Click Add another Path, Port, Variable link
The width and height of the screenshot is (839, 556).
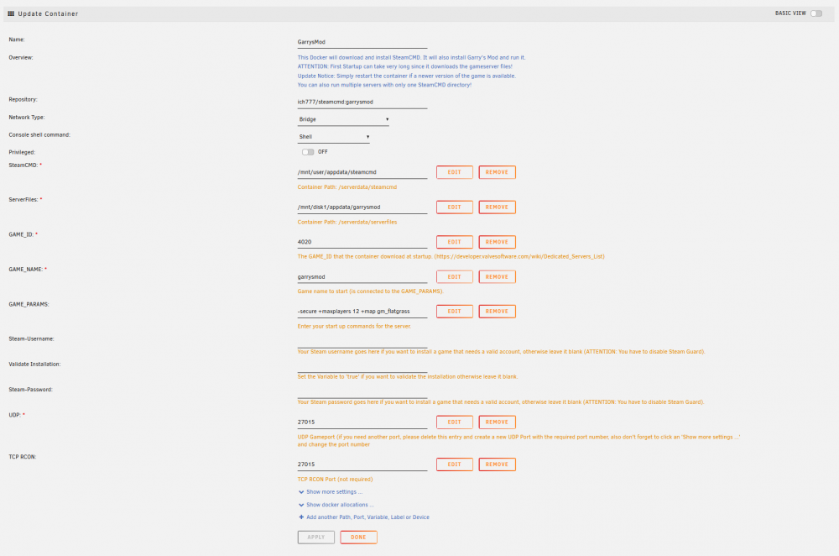(x=367, y=517)
